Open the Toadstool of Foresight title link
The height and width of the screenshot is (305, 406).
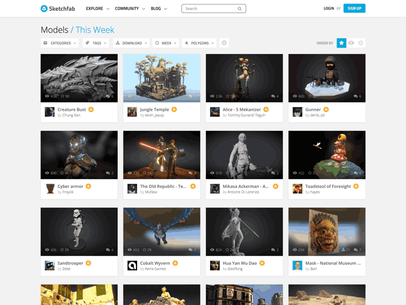[328, 186]
